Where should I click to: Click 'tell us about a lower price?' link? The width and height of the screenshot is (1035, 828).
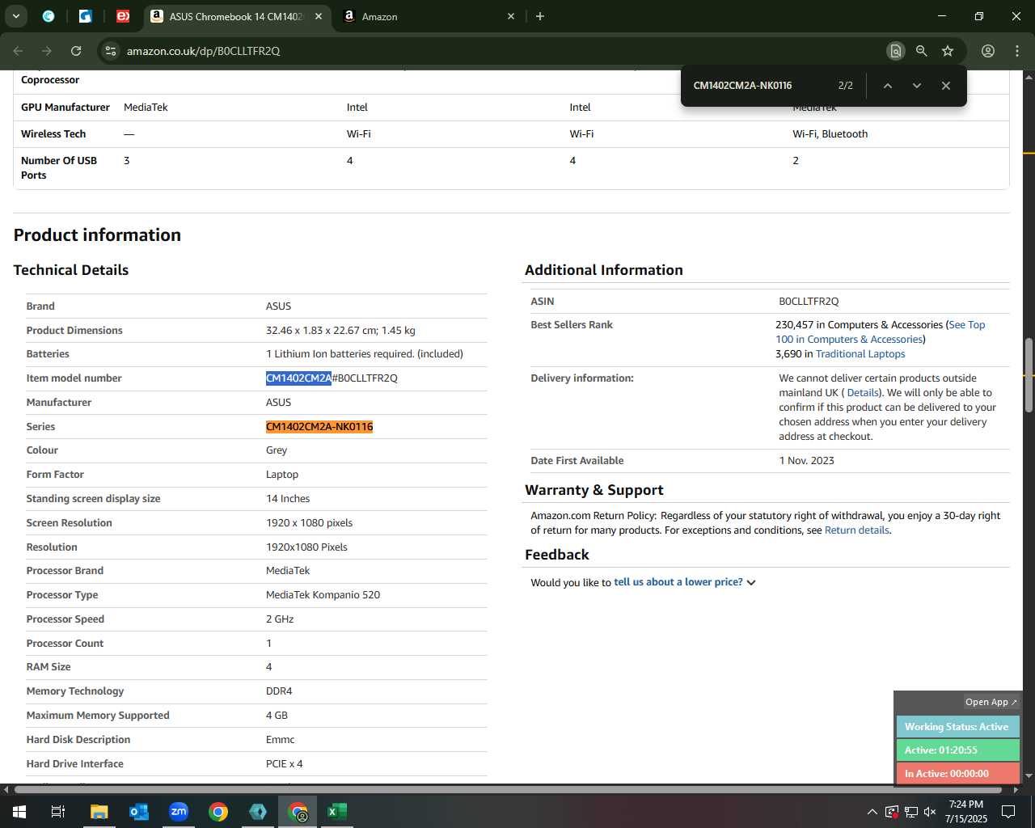coord(678,582)
